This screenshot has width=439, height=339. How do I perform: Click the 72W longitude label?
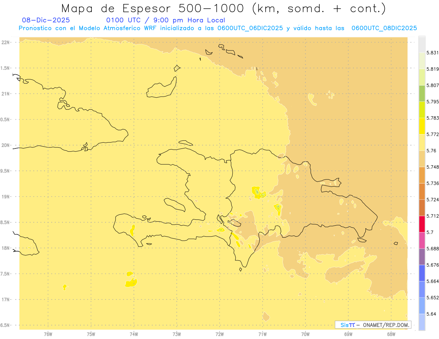click(x=219, y=334)
